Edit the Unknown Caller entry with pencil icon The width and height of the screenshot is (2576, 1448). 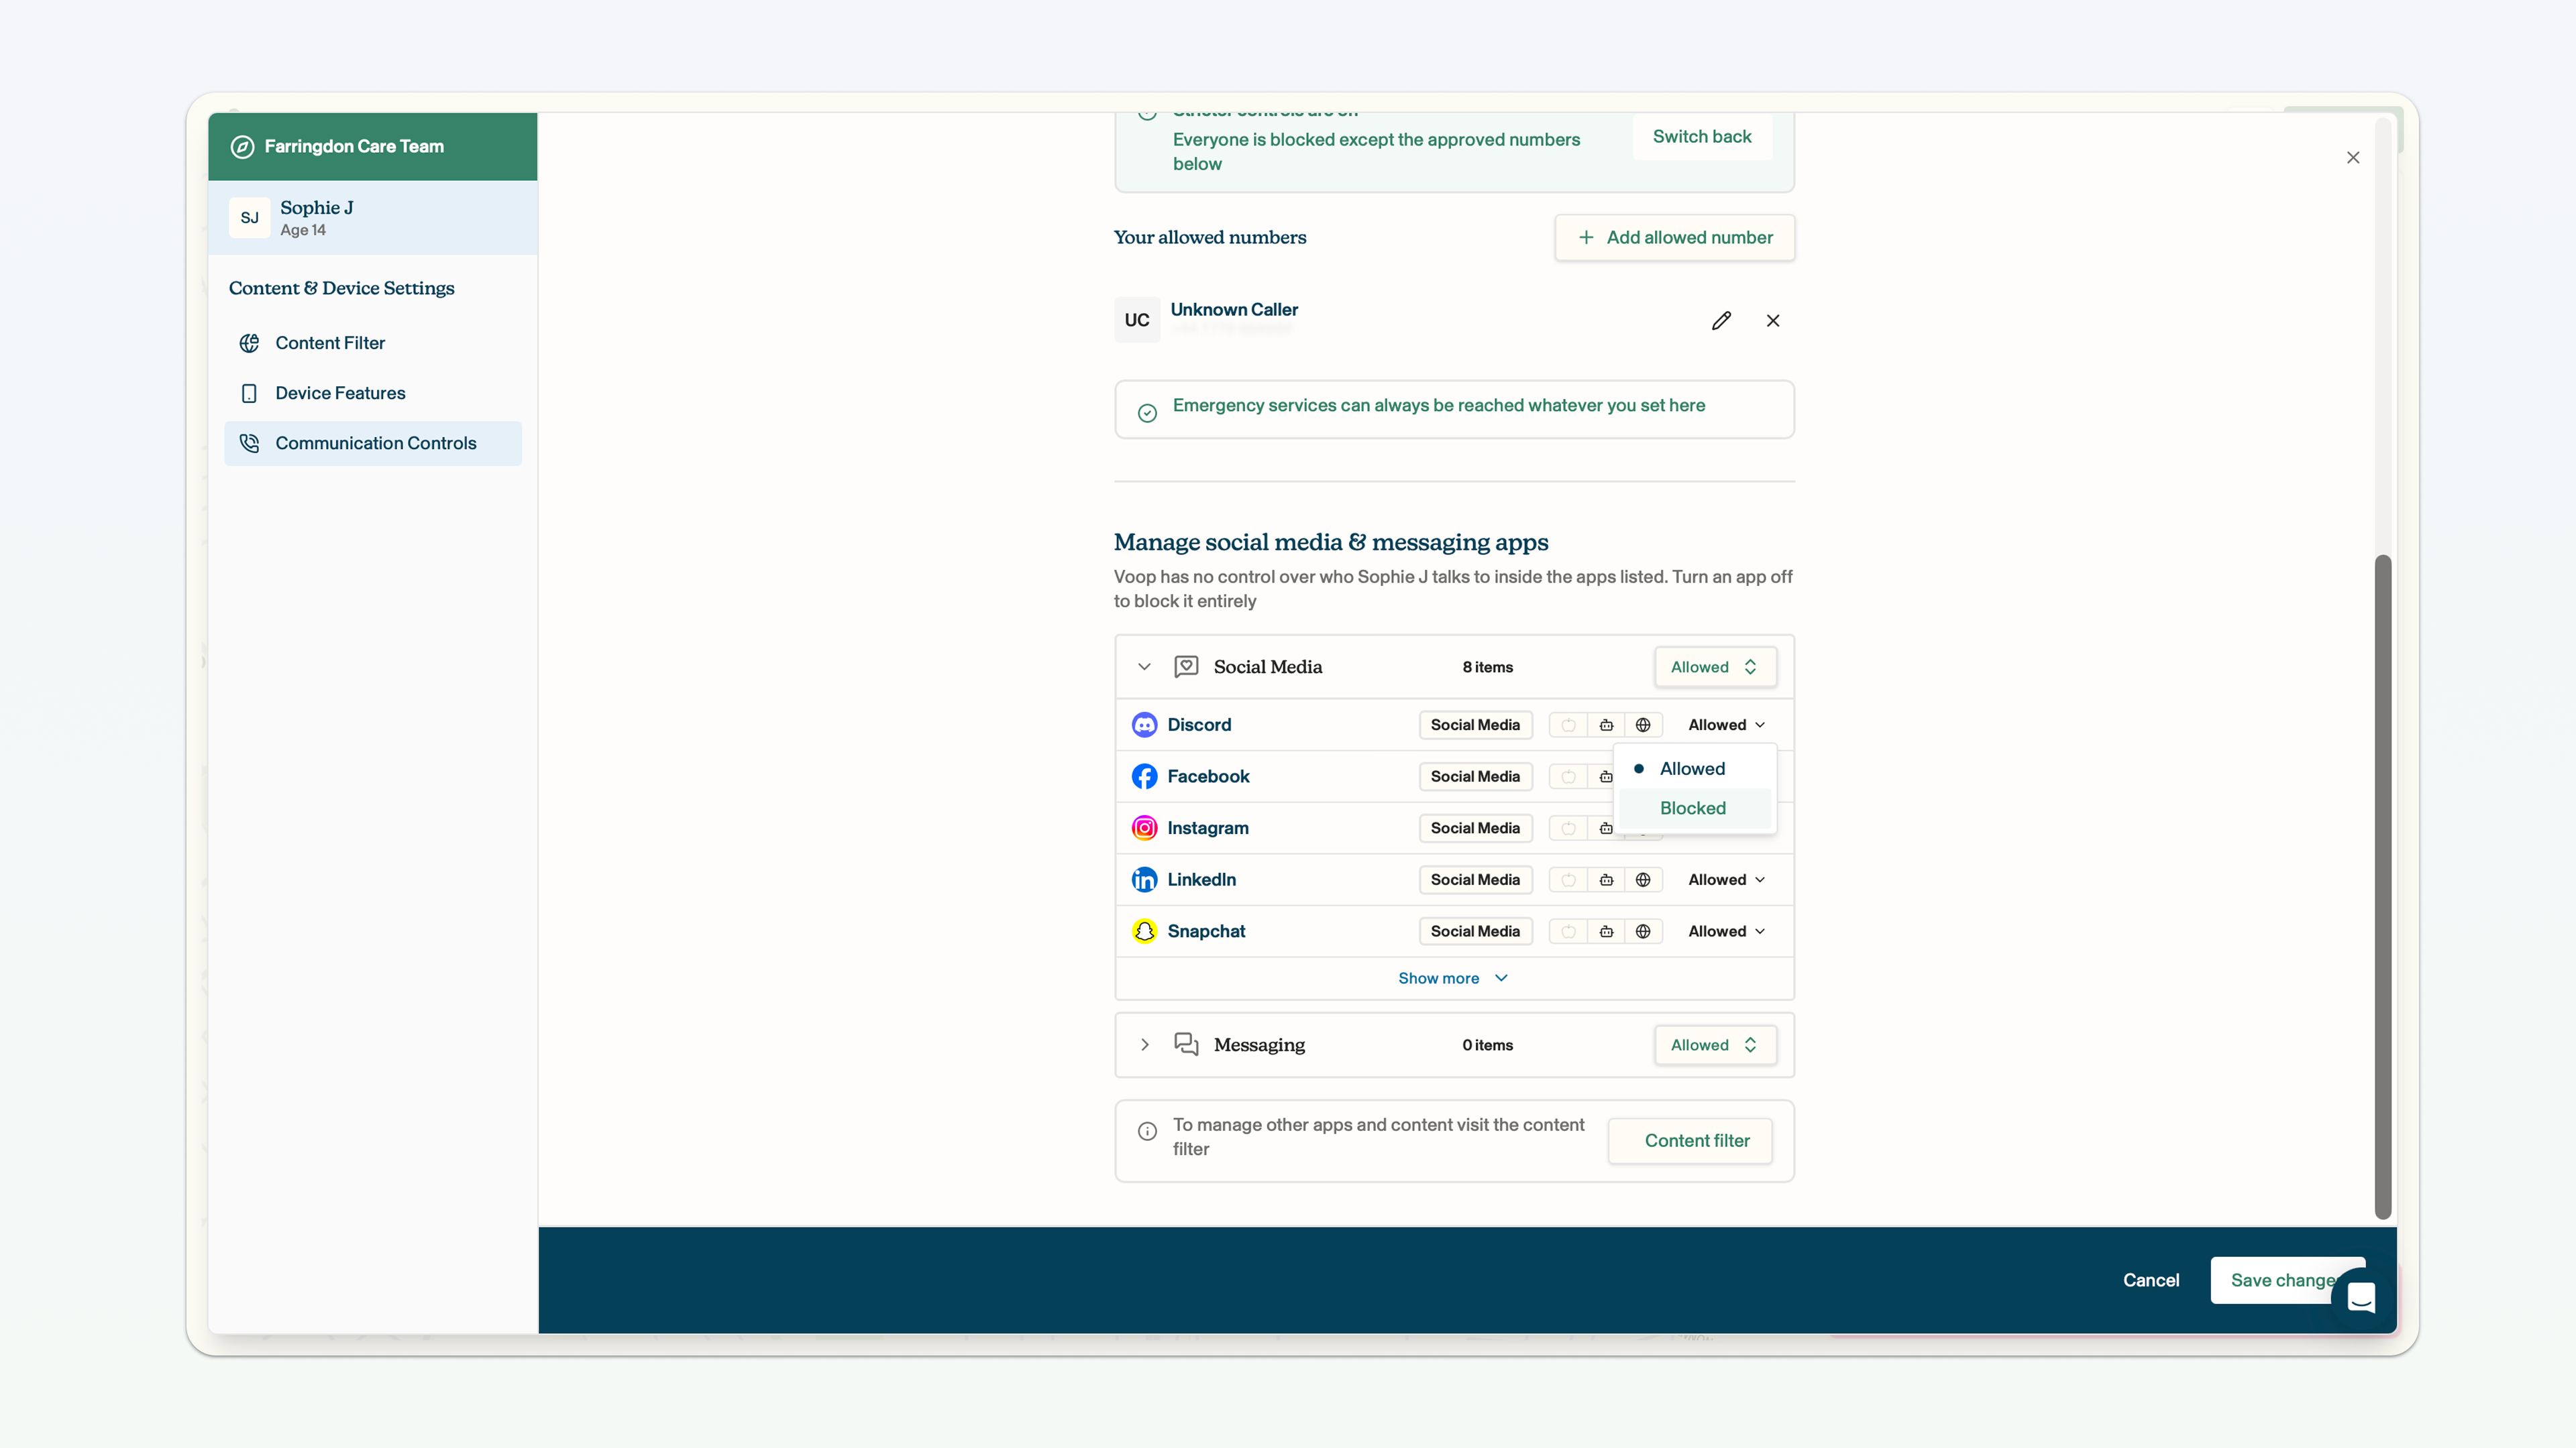tap(1721, 321)
